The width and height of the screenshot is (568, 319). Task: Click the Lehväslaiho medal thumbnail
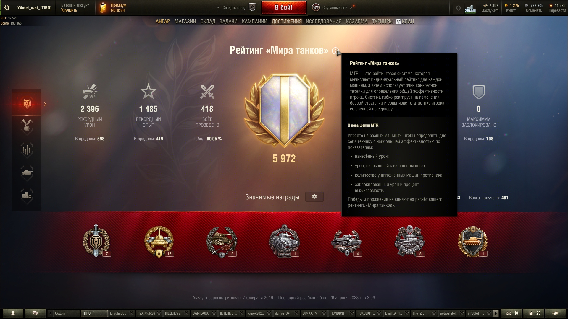(x=346, y=242)
